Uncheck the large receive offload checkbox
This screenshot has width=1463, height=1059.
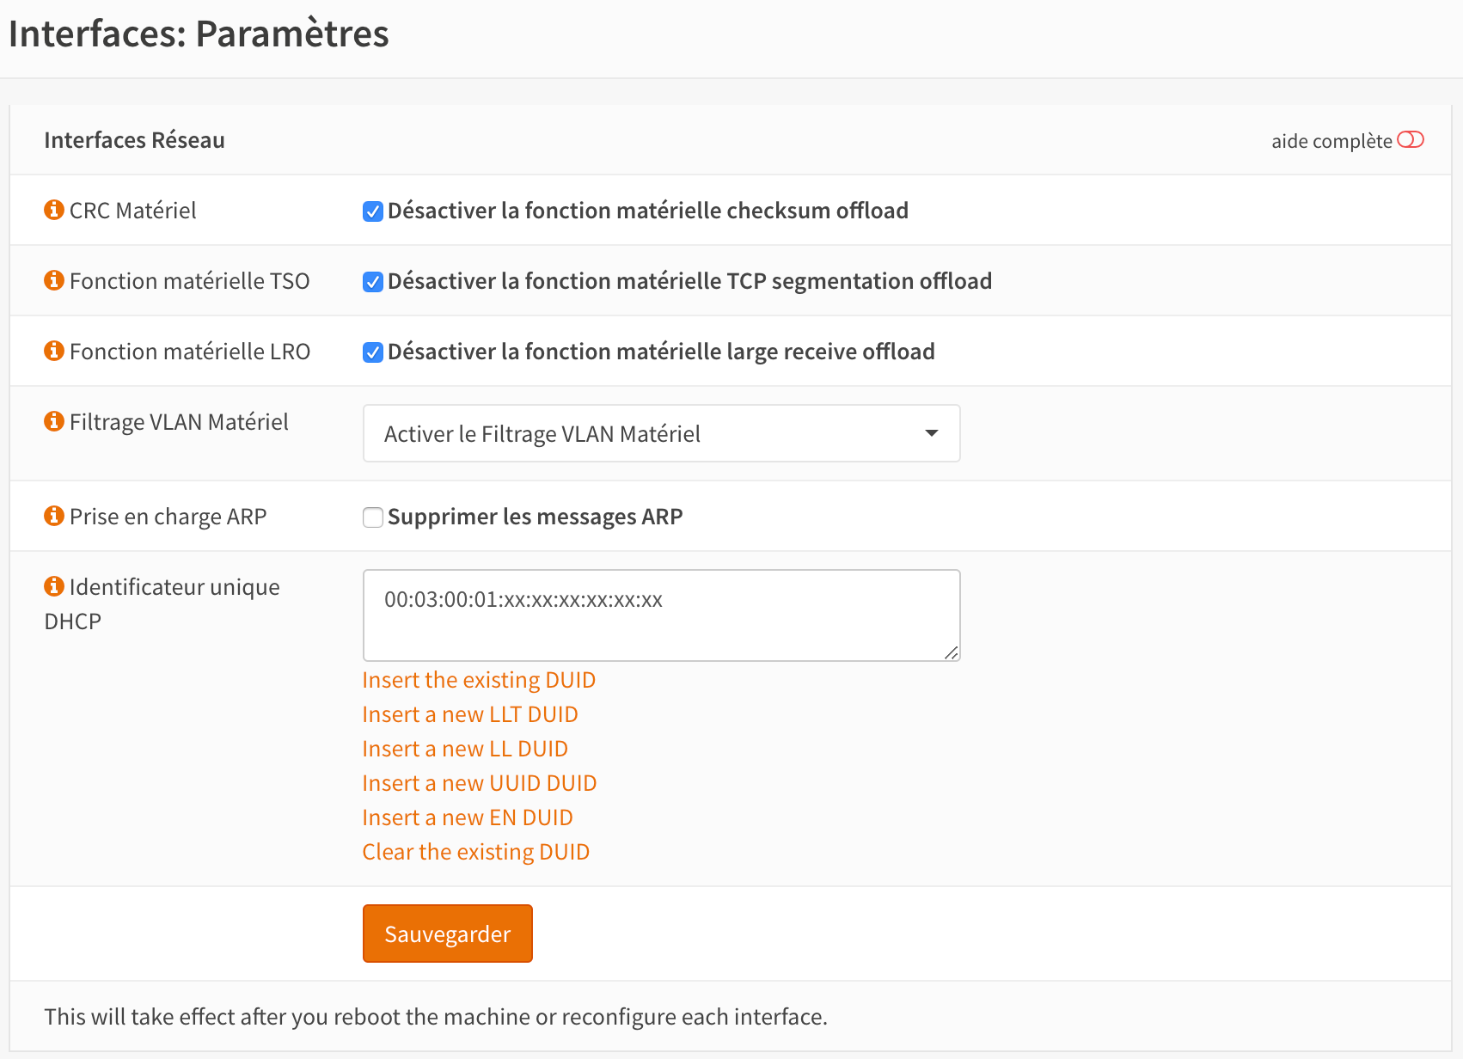[x=373, y=352]
